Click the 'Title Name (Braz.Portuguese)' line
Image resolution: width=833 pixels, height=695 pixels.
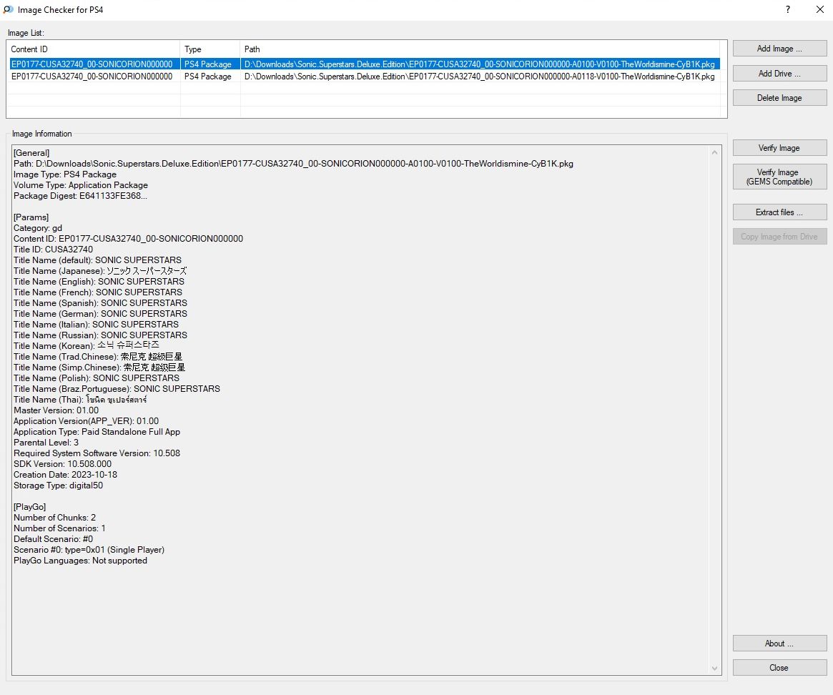(x=117, y=389)
